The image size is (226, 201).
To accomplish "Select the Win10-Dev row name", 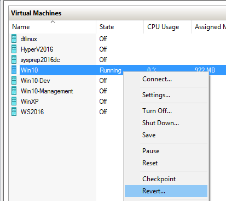I will coord(35,81).
